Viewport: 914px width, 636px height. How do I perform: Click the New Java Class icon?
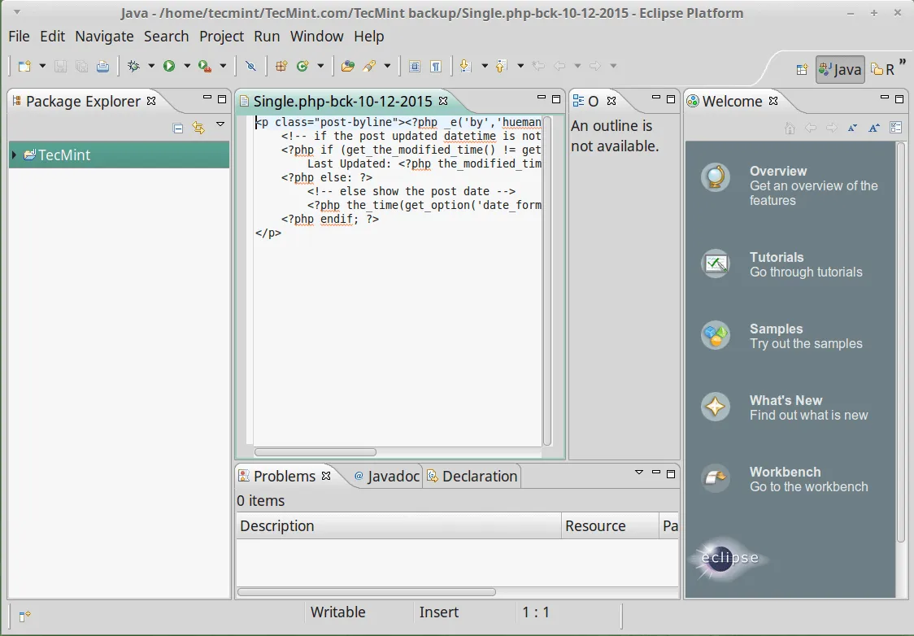(302, 66)
